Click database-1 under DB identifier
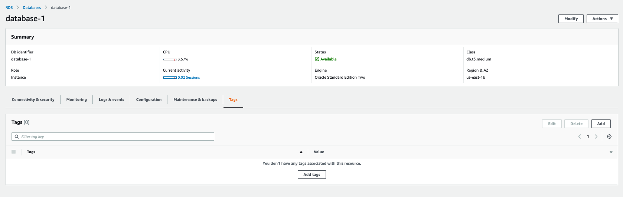Image resolution: width=623 pixels, height=197 pixels. coord(21,59)
